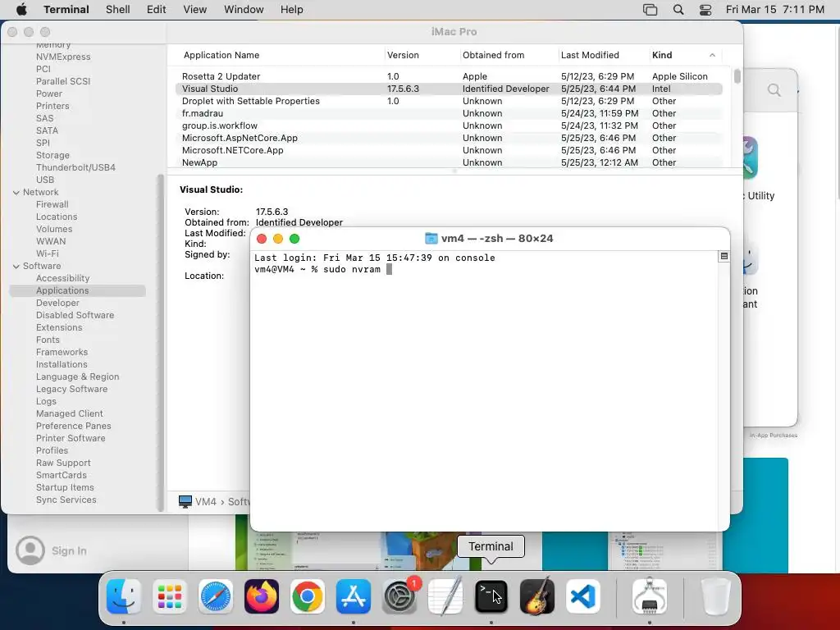
Task: Click the folder proxy icon in Terminal title
Action: pyautogui.click(x=431, y=239)
